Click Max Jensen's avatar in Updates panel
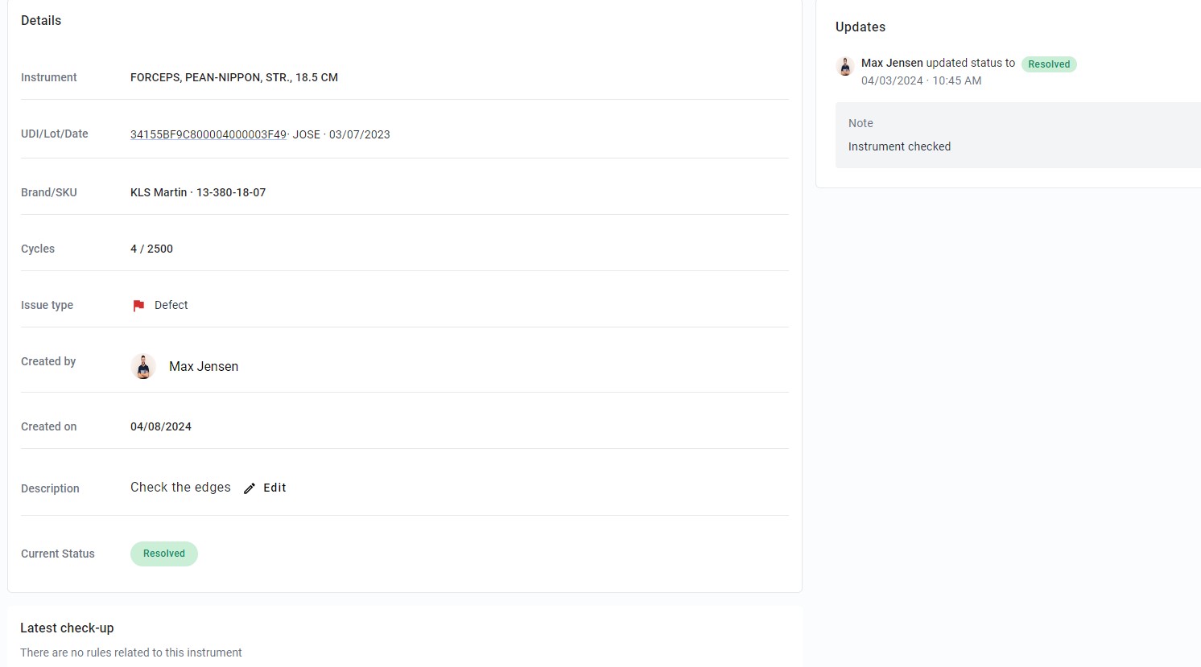The width and height of the screenshot is (1201, 667). click(x=845, y=67)
